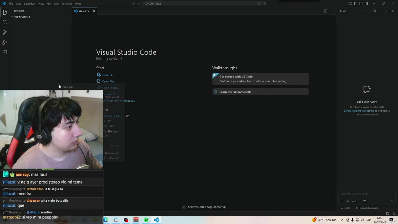This screenshot has width=398, height=224.
Task: Open the title bar chat dropdown chevron
Action: click(264, 3)
